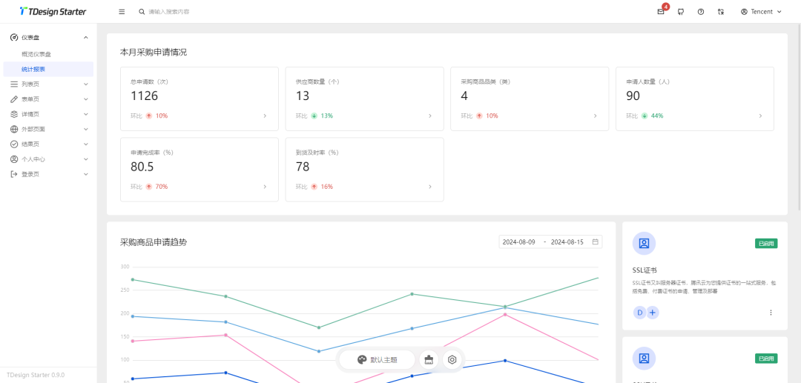Screen dimensions: 801x383
Task: Open the Tencent user dropdown
Action: [761, 12]
